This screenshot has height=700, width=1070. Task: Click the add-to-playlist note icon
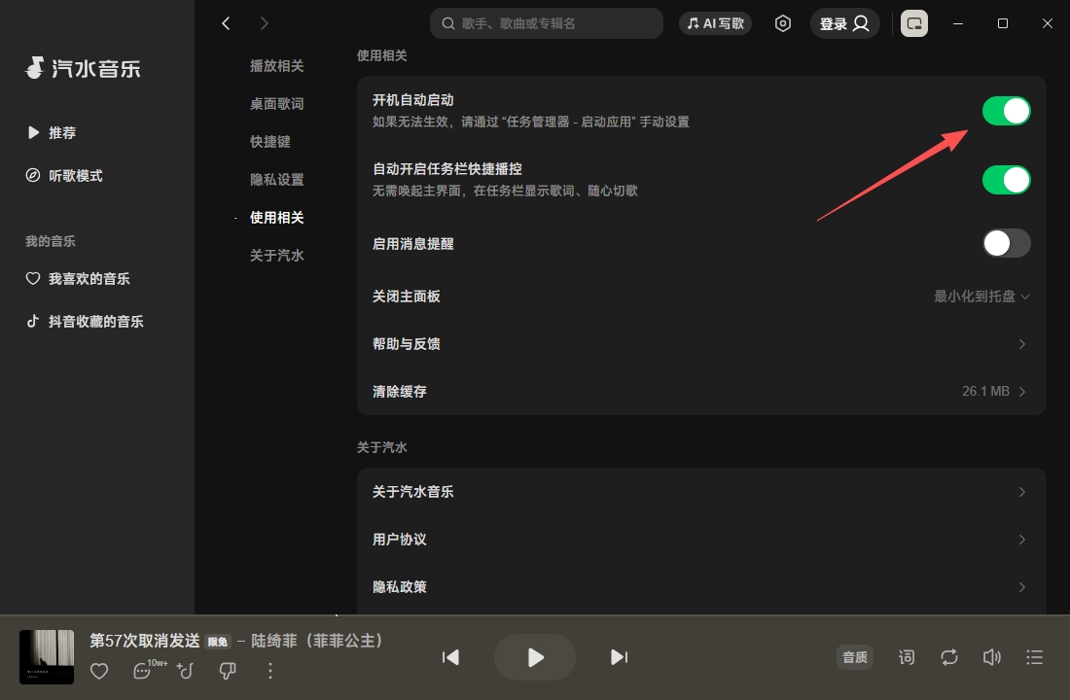pos(185,671)
